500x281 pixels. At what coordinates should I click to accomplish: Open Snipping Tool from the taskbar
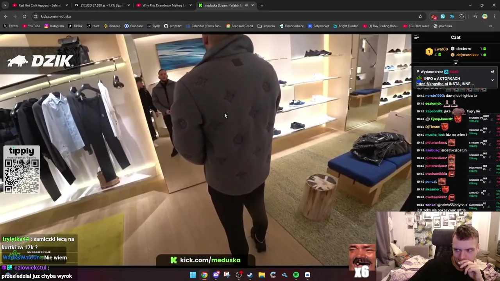coord(227,275)
